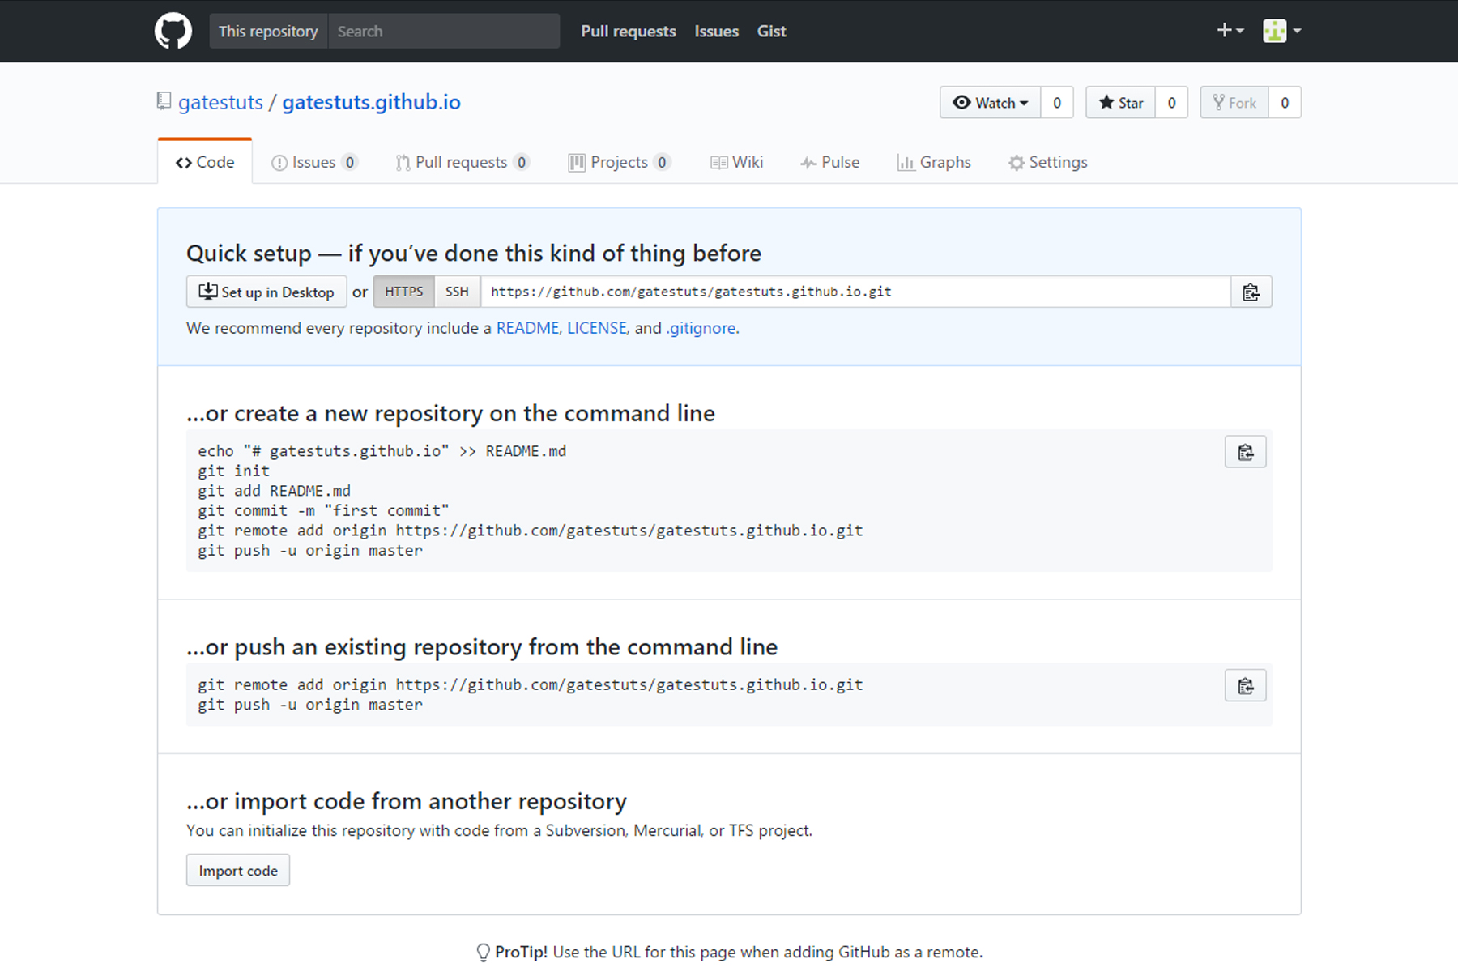
Task: Click the "git init" command line
Action: coord(233,471)
